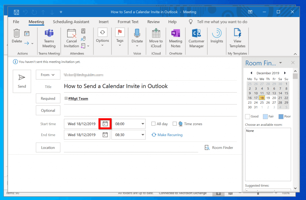This screenshot has height=200, width=306.
Task: Click the Previous Item up arrow
Action: pos(43,12)
